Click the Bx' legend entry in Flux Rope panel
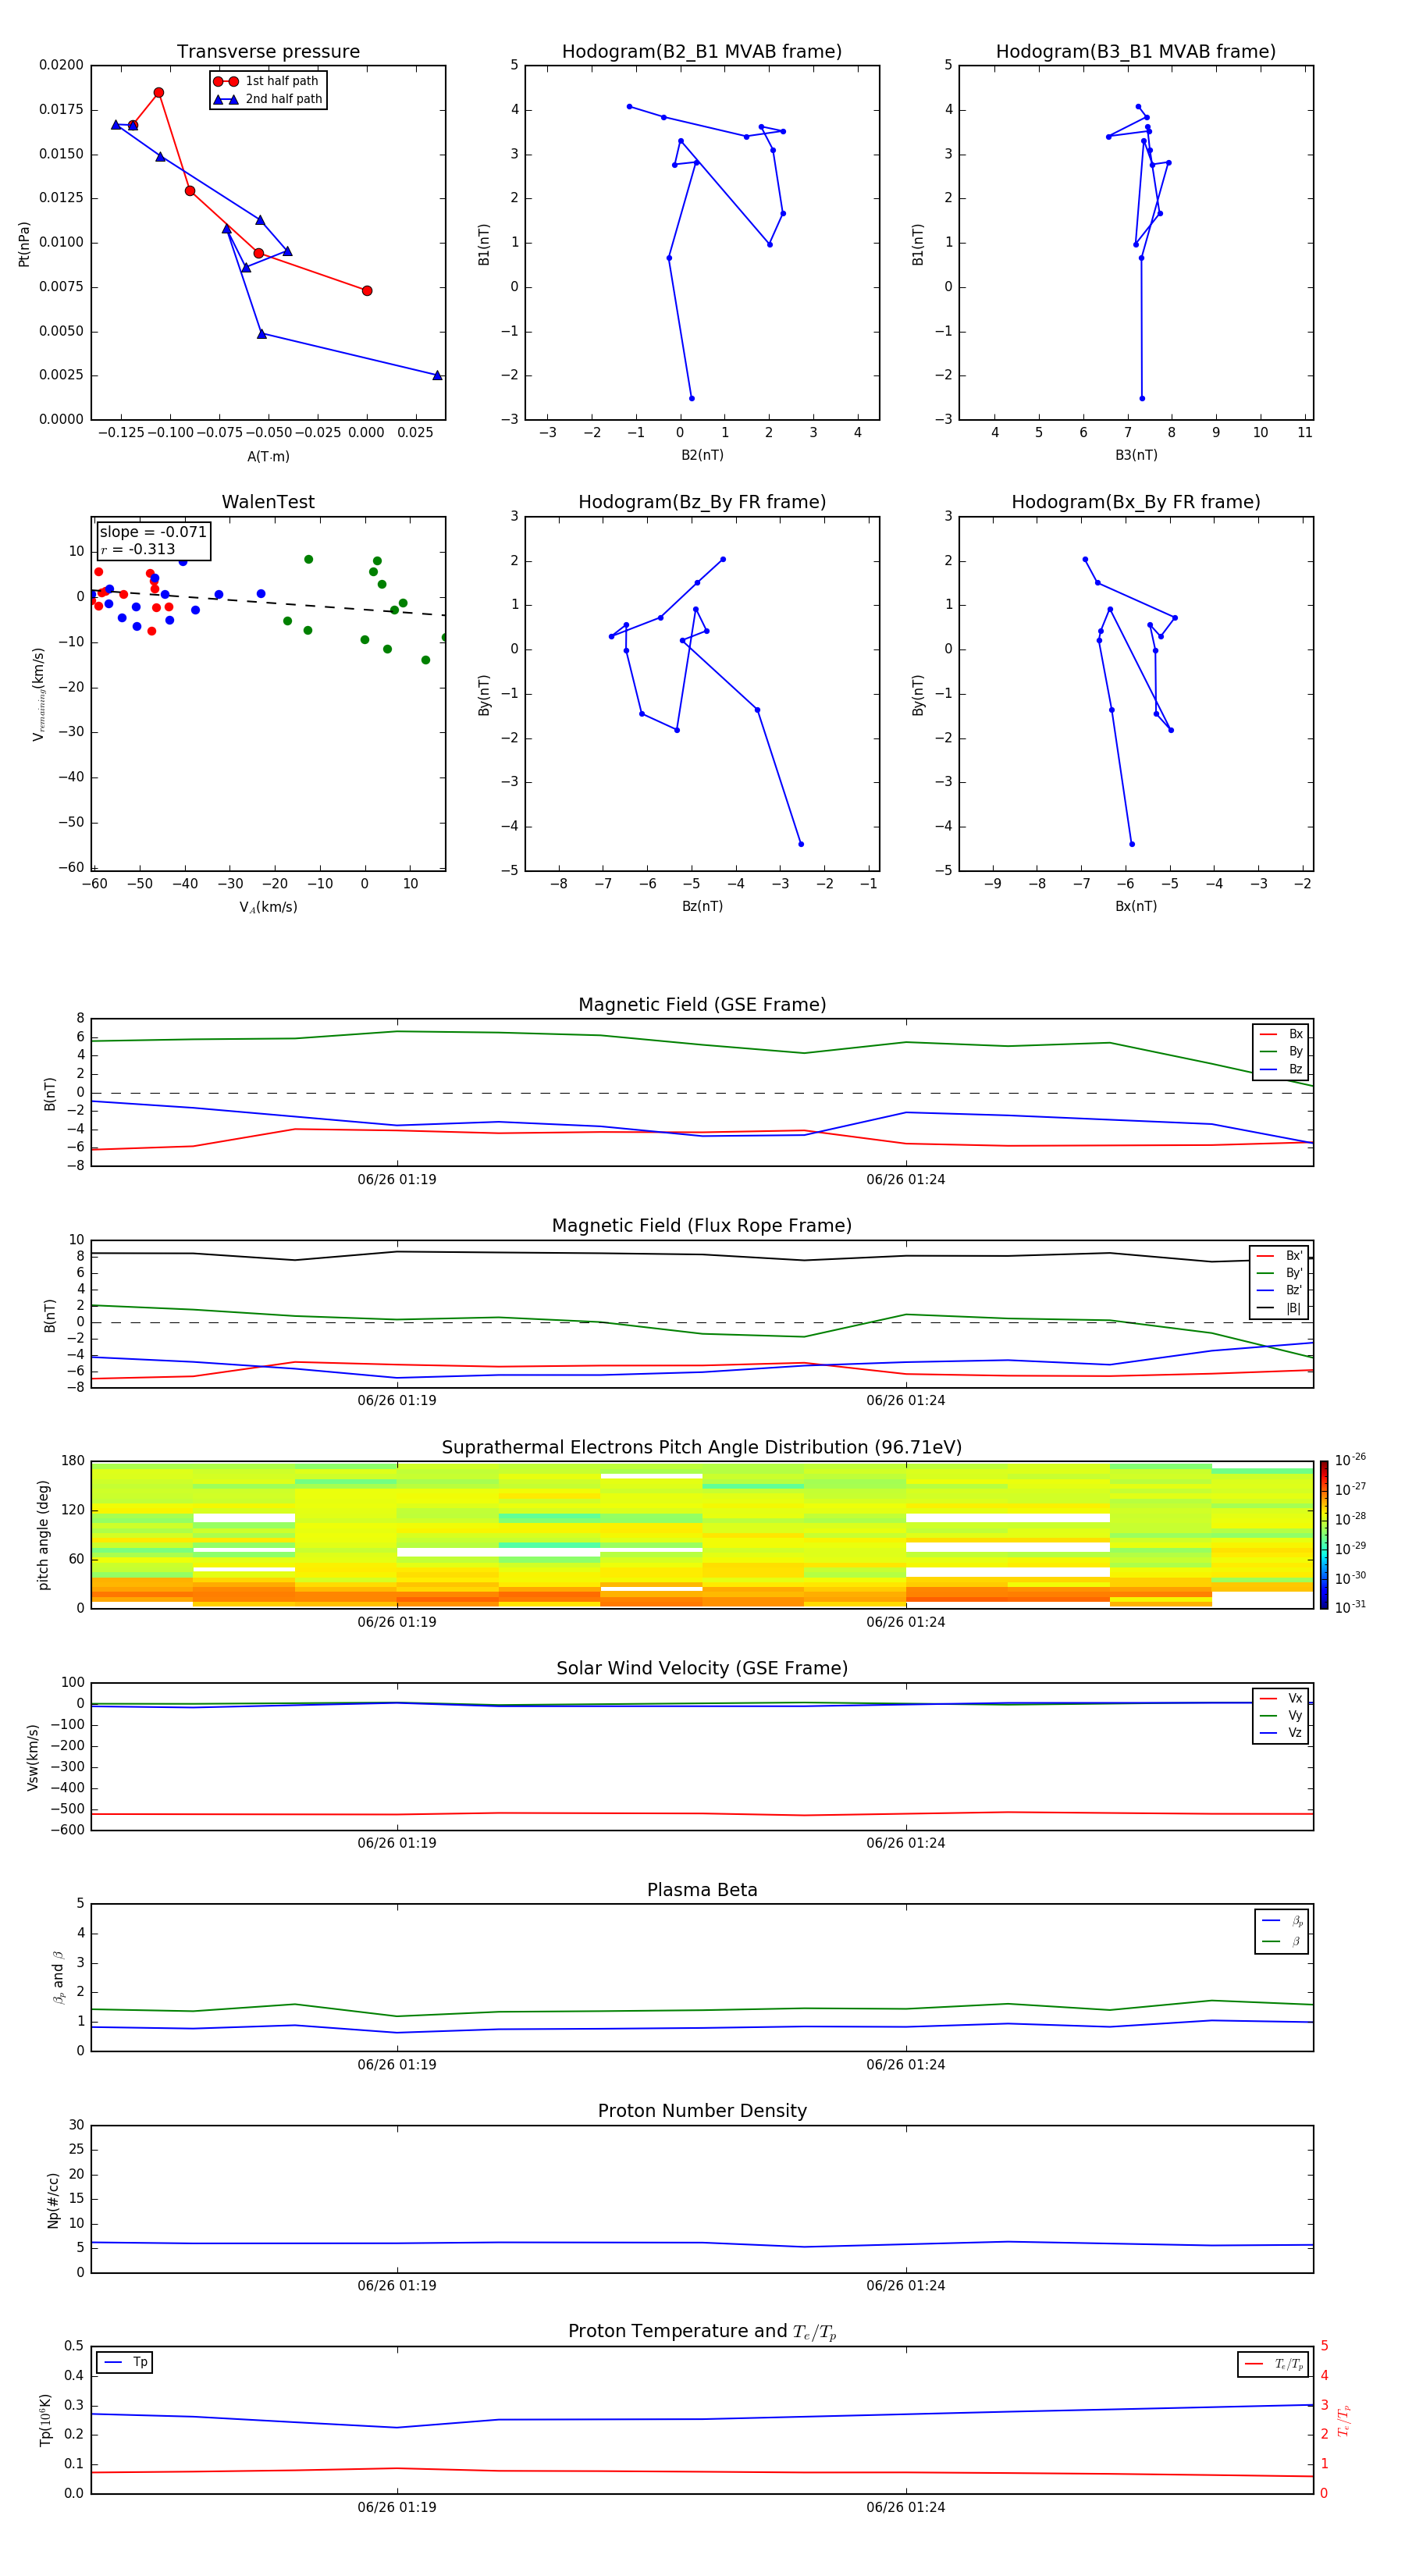This screenshot has height=2576, width=1405. tap(1280, 1256)
